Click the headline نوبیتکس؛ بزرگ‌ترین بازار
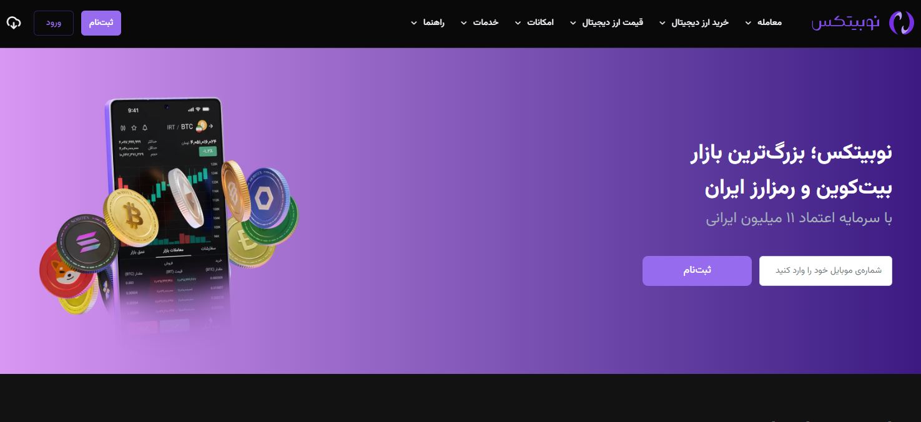This screenshot has height=422, width=921. 791,153
